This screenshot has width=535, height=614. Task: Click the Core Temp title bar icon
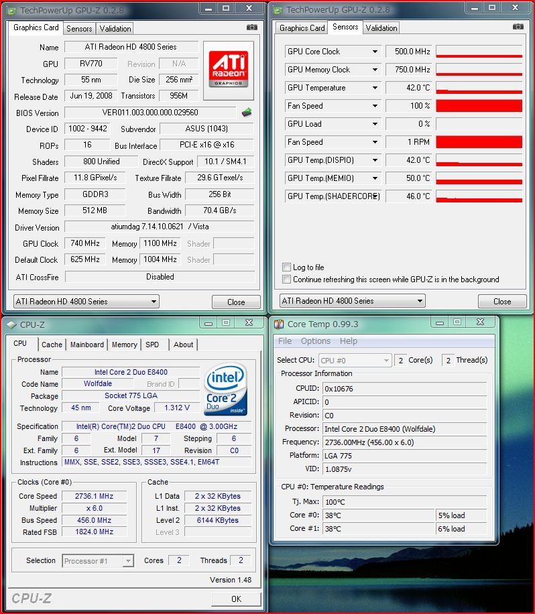[279, 324]
